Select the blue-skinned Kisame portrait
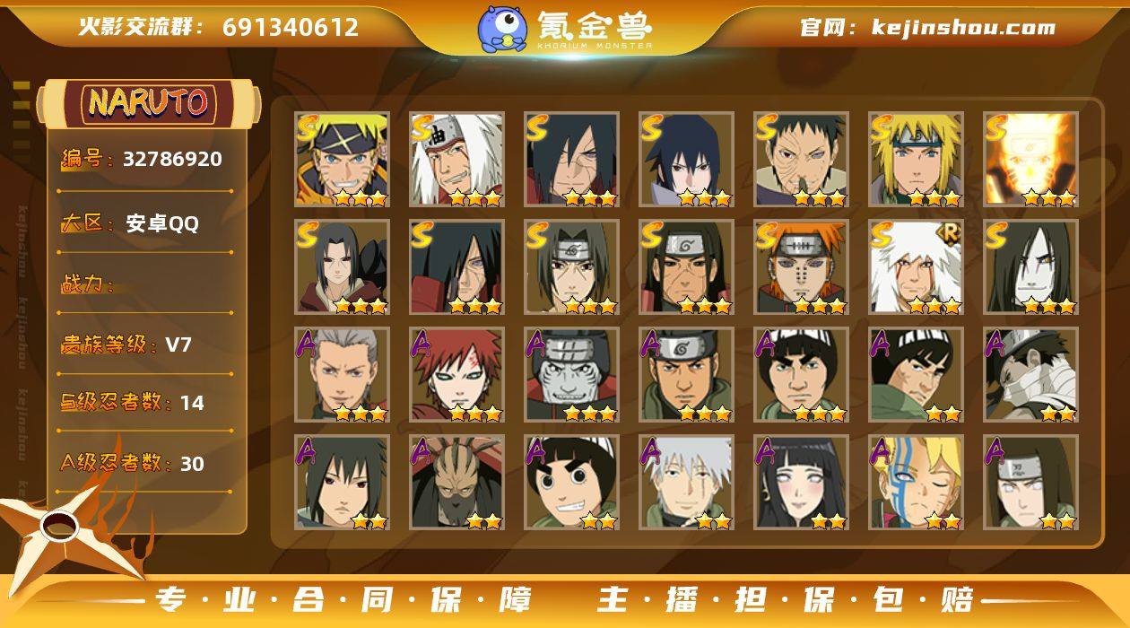 click(x=571, y=375)
